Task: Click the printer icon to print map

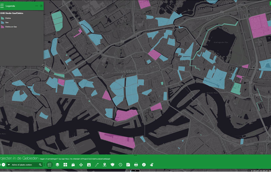Action: (136, 165)
